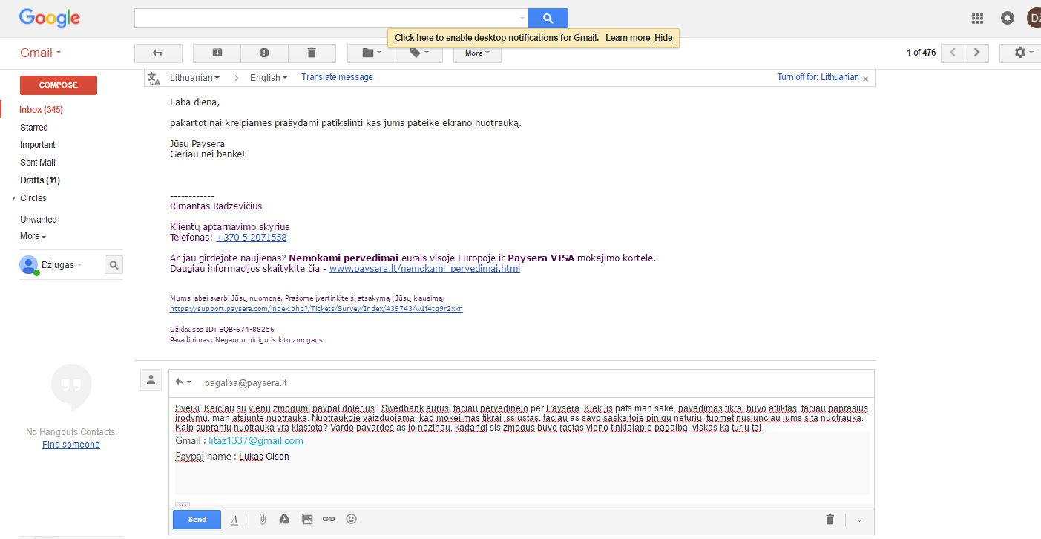The image size is (1041, 539).
Task: Open the Move to folder button
Action: tap(371, 53)
